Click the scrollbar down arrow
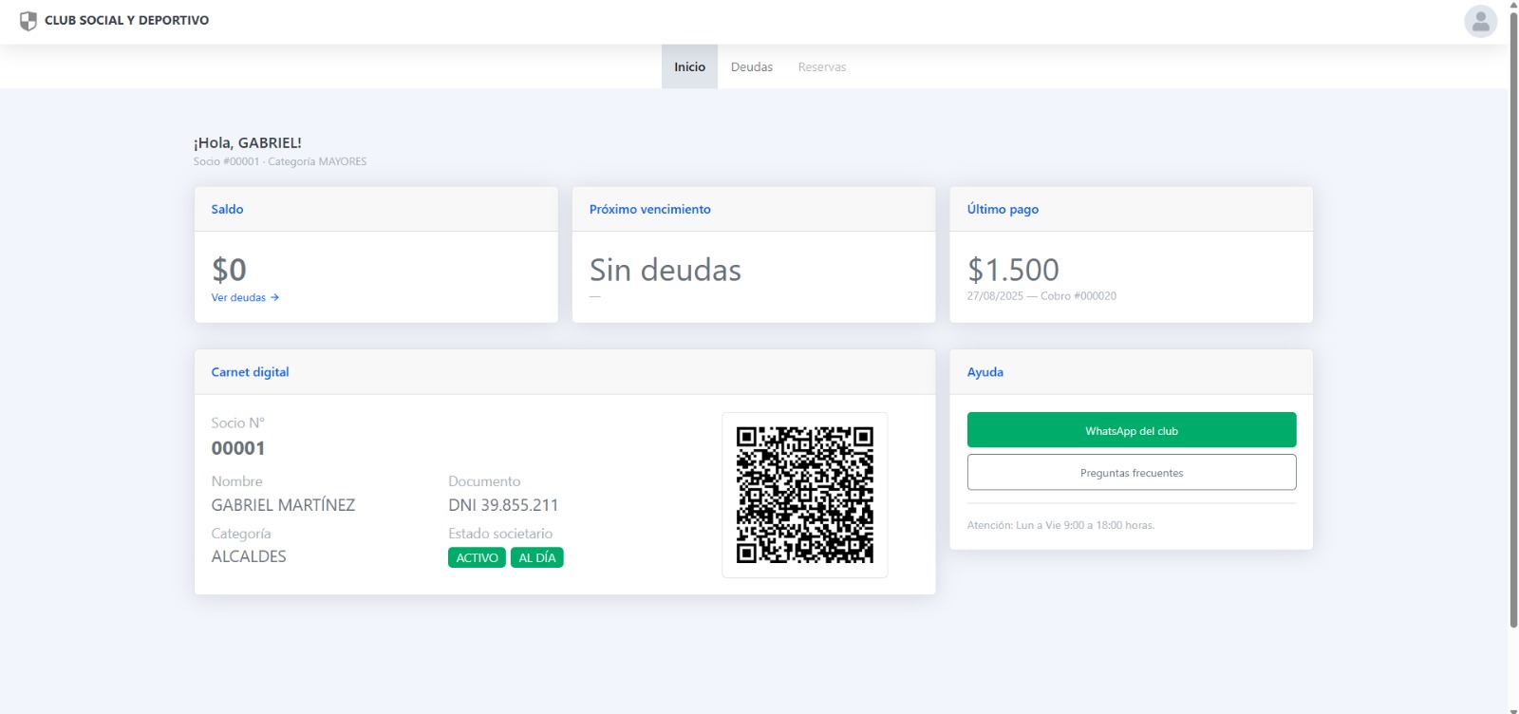1519x714 pixels. (1513, 708)
